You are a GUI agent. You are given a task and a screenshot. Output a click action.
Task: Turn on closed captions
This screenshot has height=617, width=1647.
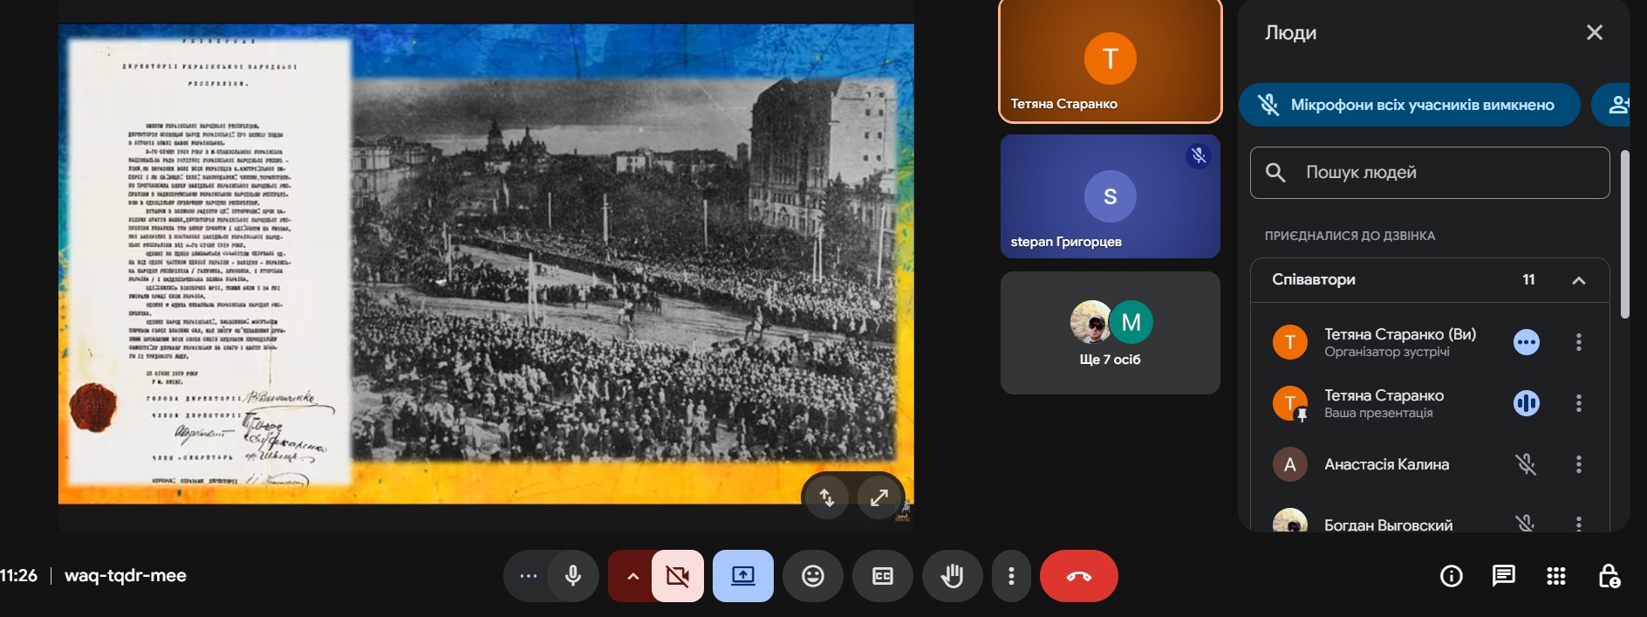[882, 576]
